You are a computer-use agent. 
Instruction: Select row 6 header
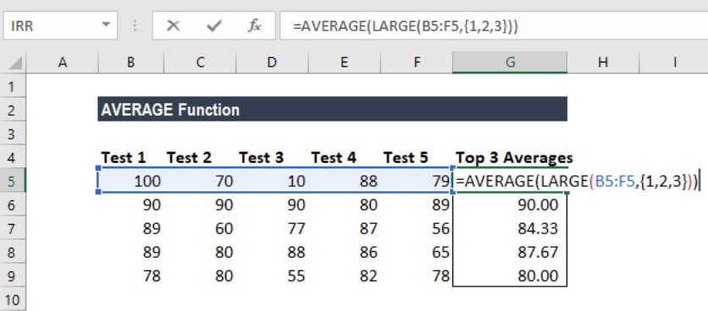pyautogui.click(x=13, y=205)
